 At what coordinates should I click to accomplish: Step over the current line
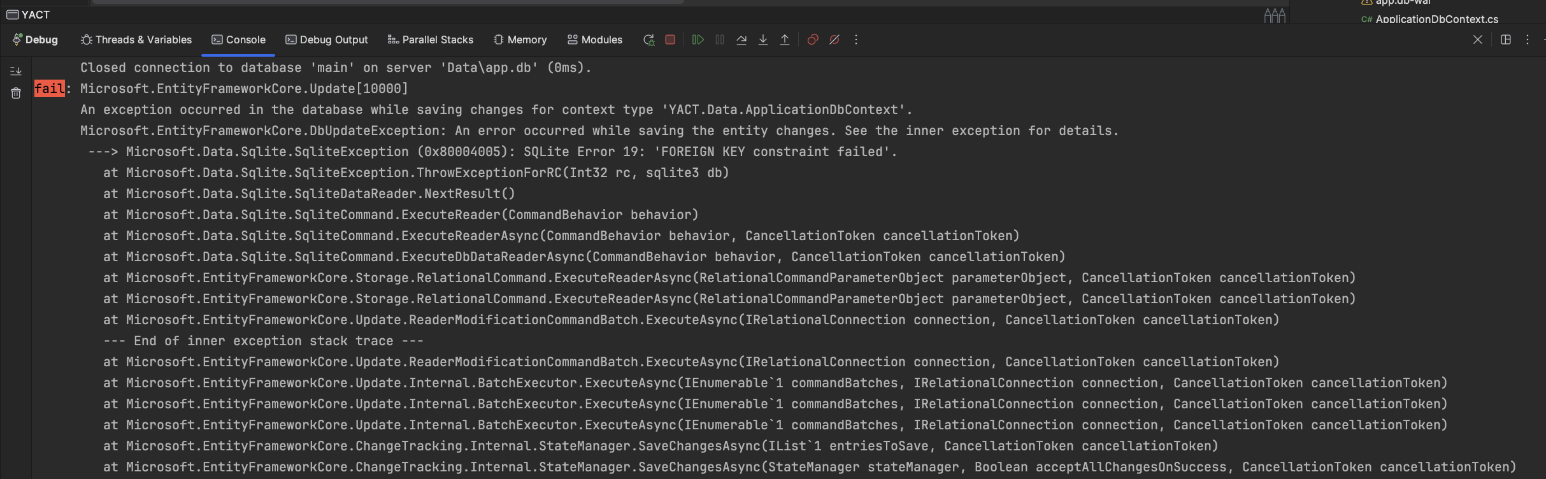point(741,39)
